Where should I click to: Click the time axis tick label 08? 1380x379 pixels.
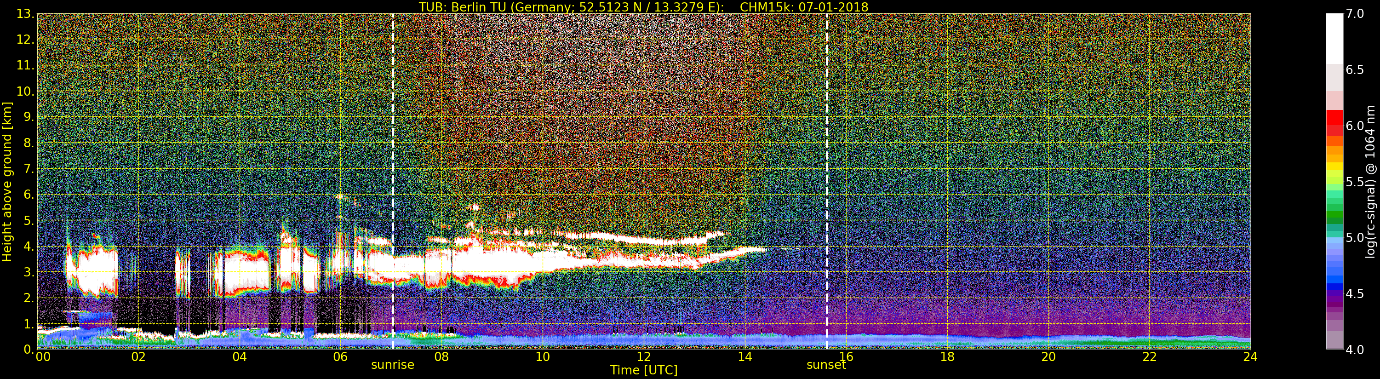pos(441,357)
